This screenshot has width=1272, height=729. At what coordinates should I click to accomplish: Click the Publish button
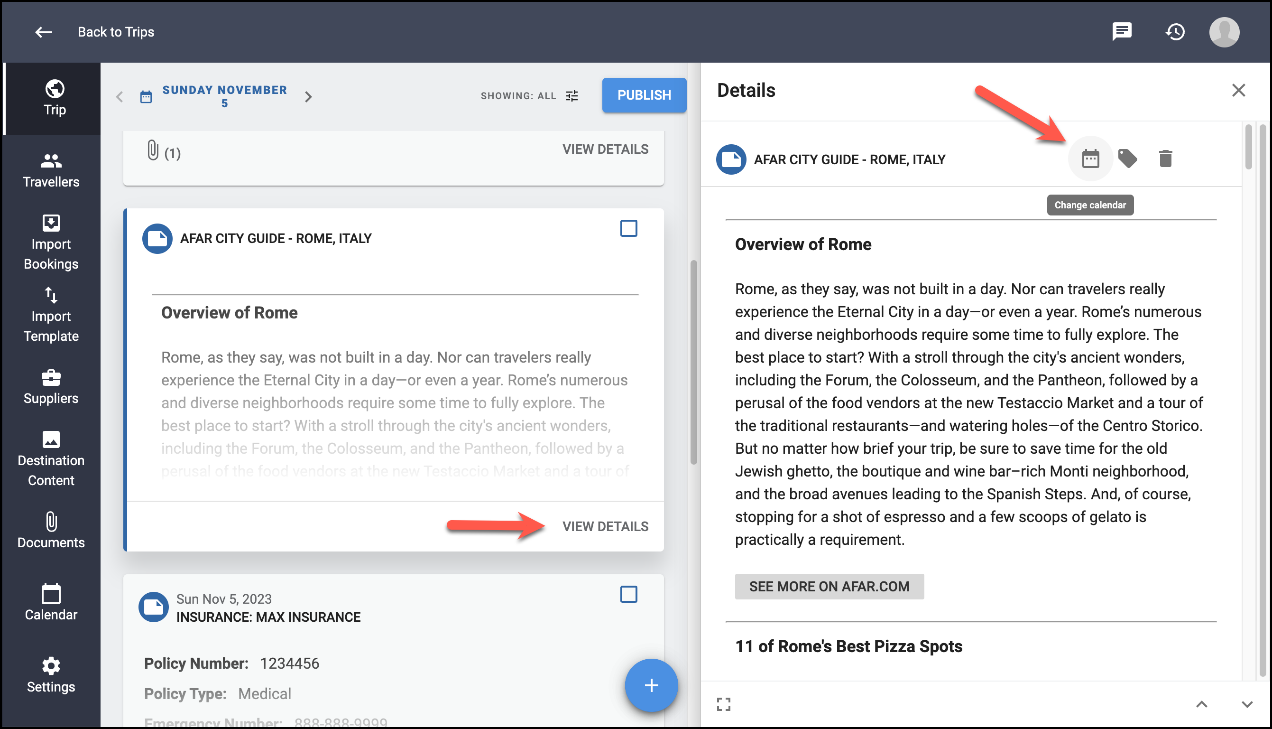click(x=644, y=95)
